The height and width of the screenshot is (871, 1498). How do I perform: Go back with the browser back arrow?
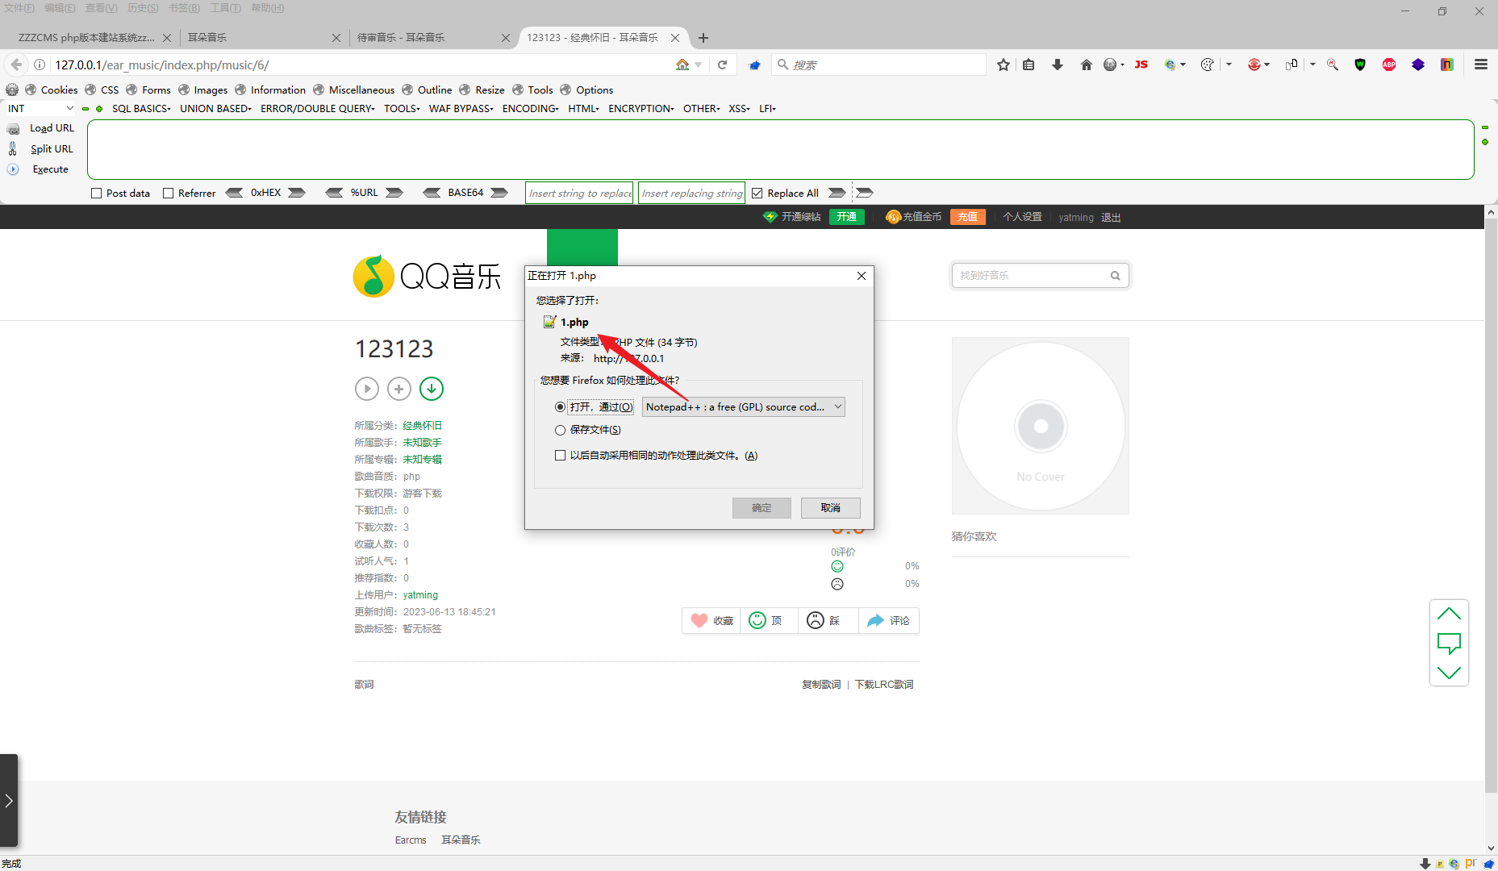16,65
